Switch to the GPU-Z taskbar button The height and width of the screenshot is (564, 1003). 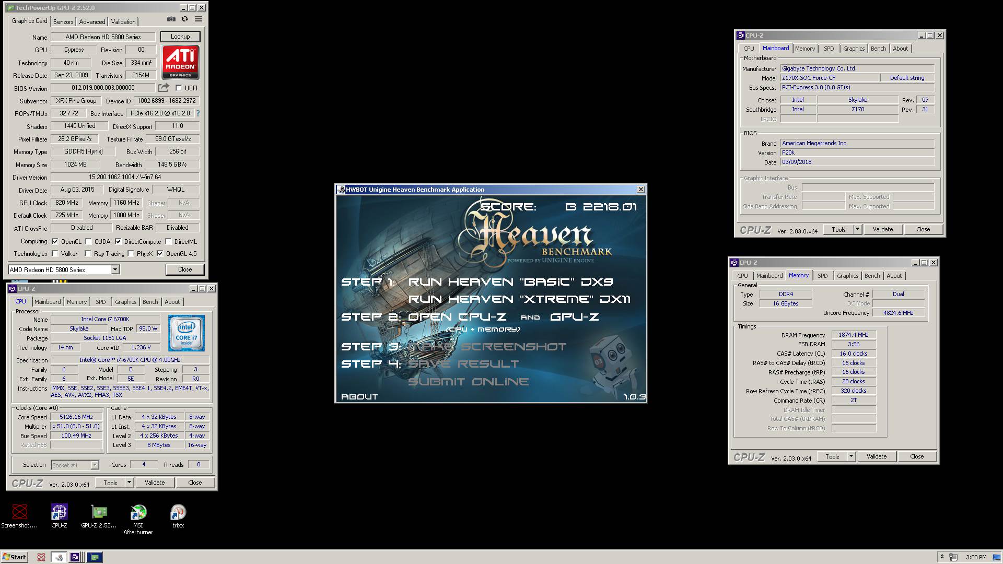(x=95, y=557)
